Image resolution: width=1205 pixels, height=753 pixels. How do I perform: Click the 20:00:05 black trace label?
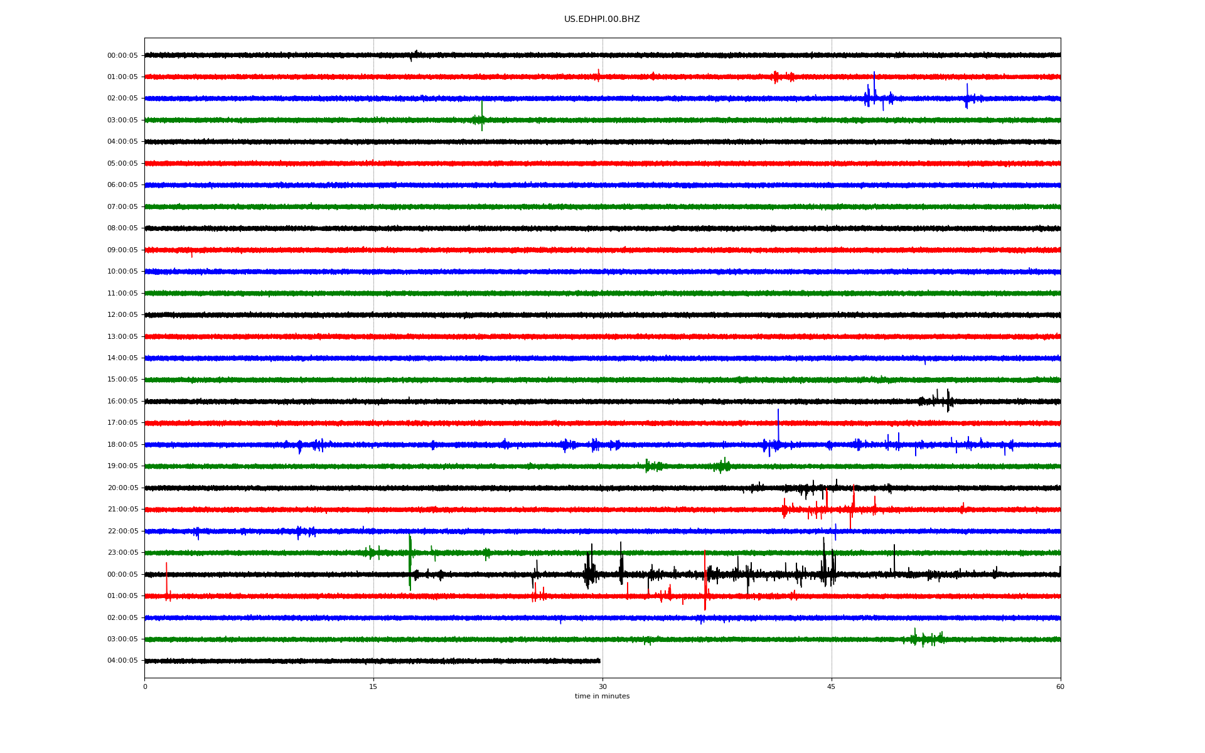pos(122,488)
